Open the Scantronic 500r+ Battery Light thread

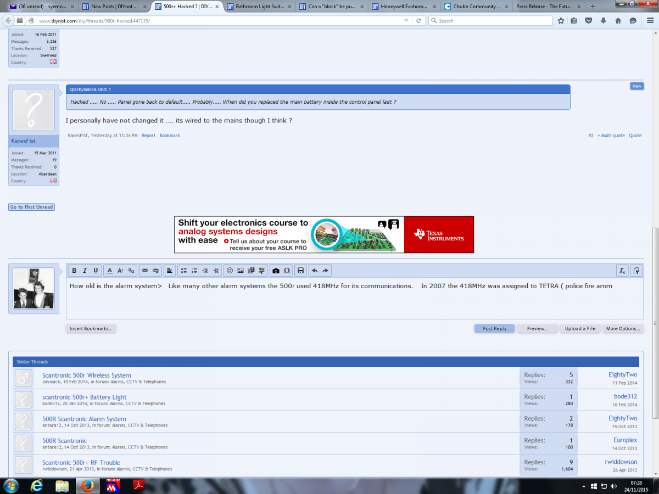tap(84, 397)
